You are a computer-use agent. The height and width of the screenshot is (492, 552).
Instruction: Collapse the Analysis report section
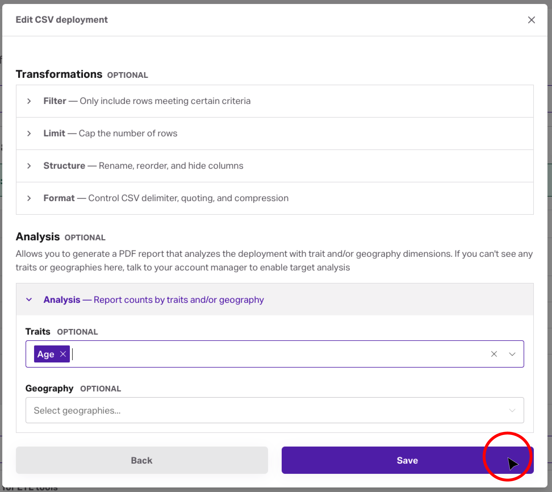29,299
